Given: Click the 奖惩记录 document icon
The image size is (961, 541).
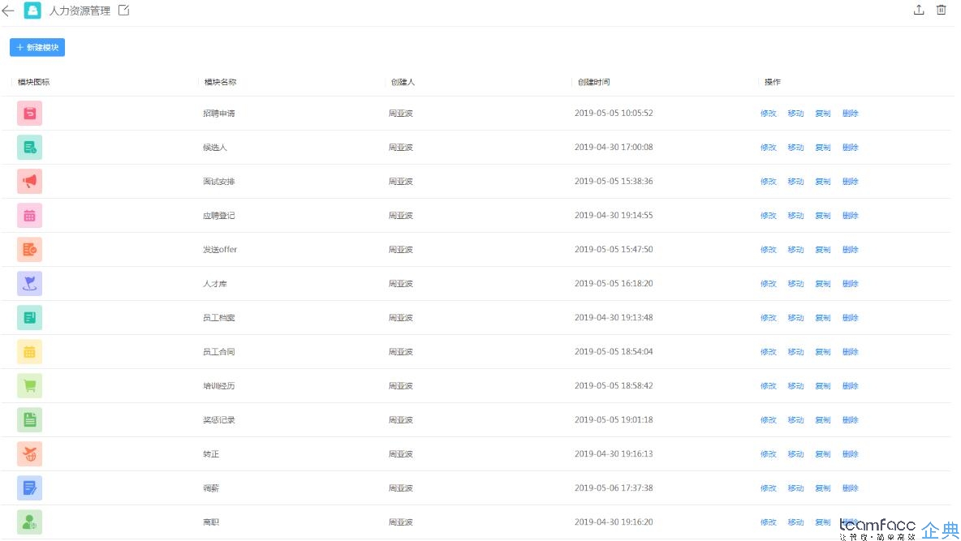Looking at the screenshot, I should click(x=29, y=419).
